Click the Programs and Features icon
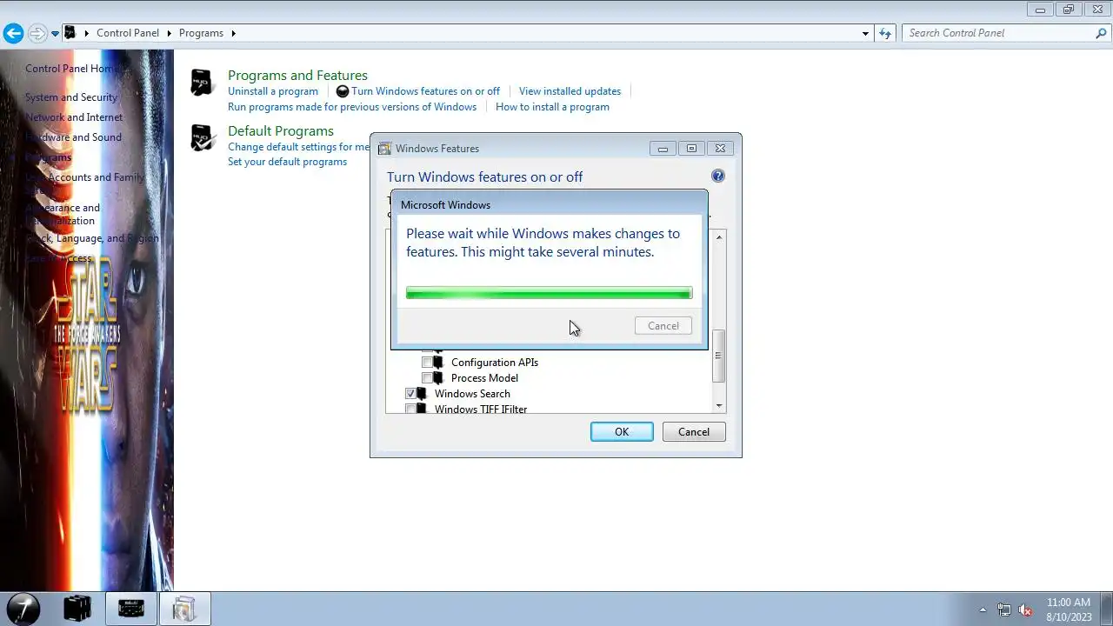Viewport: 1113px width, 626px height. point(202,83)
